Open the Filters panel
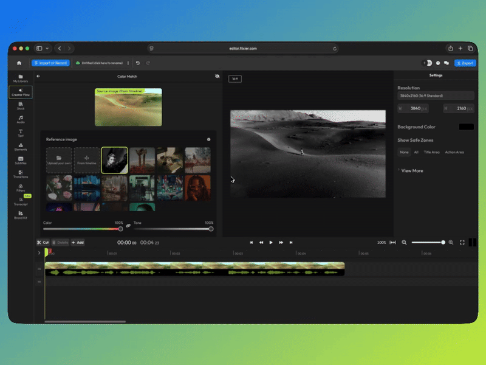 tap(21, 188)
